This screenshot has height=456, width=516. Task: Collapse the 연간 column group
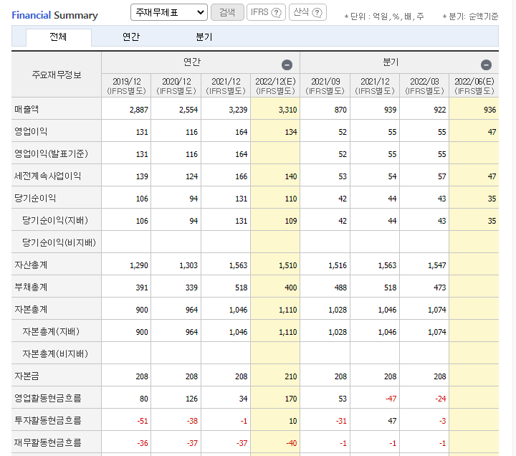287,65
